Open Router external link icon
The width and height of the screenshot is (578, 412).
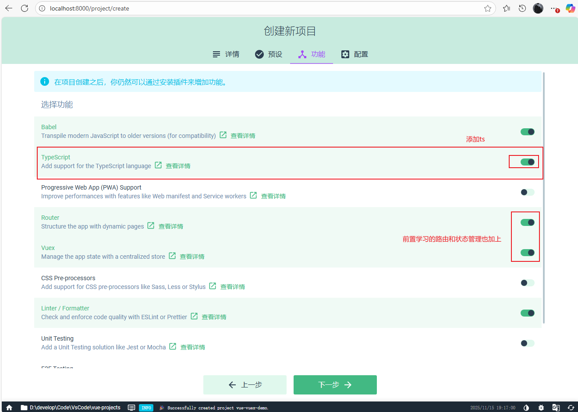151,225
